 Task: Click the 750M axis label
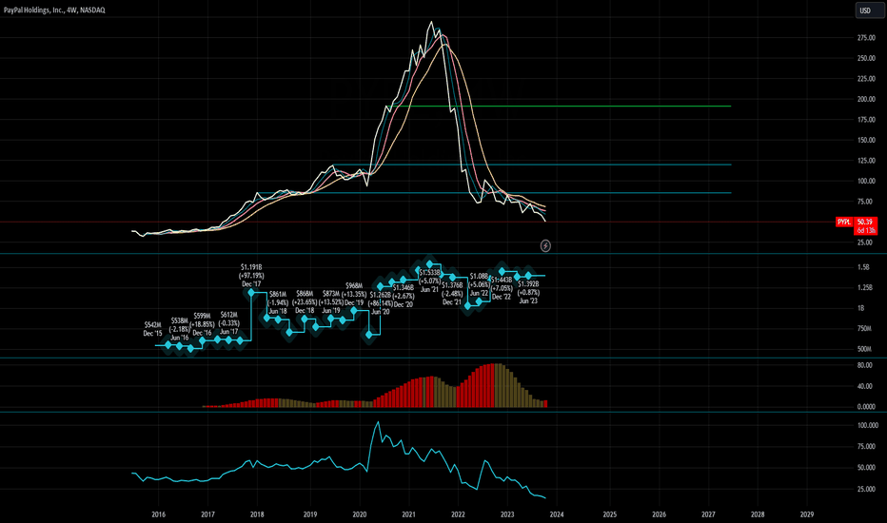(x=864, y=328)
